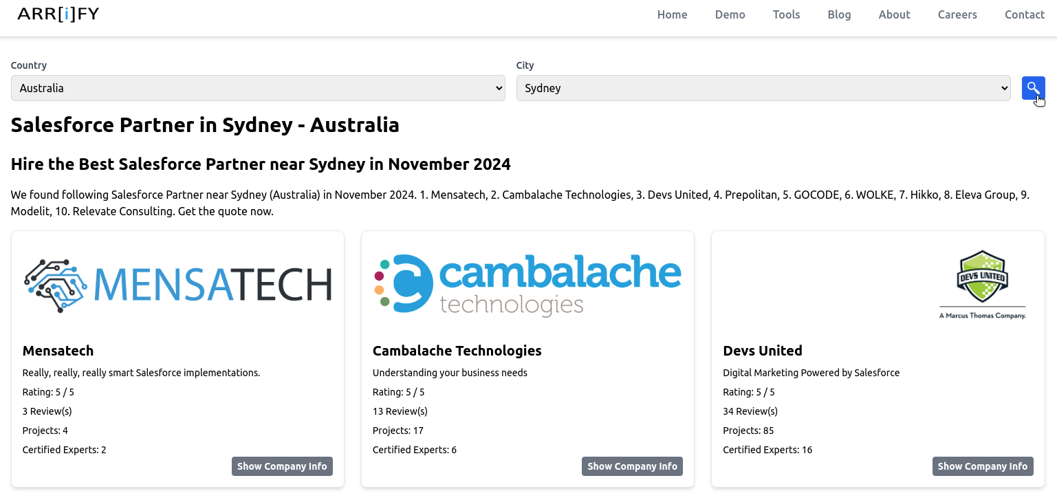This screenshot has width=1057, height=500.
Task: Select the Tools menu item
Action: 786,14
